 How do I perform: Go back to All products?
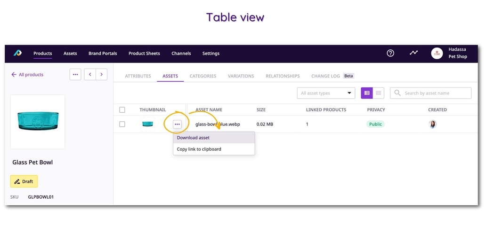tap(27, 75)
